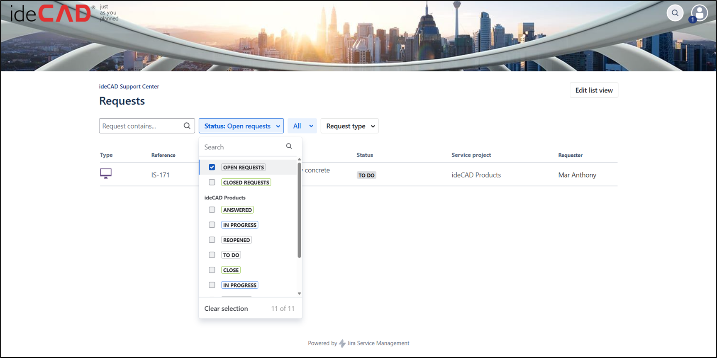Image resolution: width=717 pixels, height=358 pixels.
Task: Click the Requests page heading
Action: point(122,101)
